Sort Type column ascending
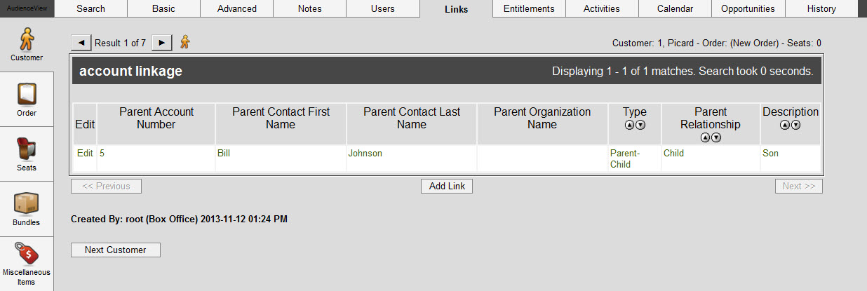 [x=629, y=125]
